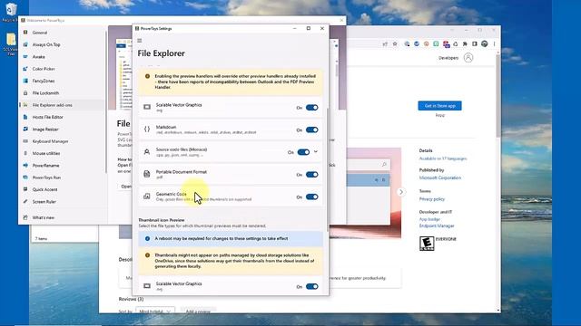
Task: Open browser side panel icon
Action: tap(475, 44)
